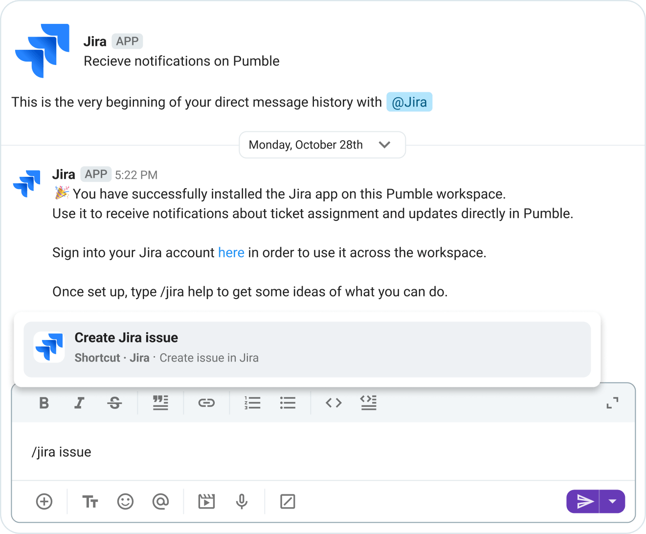The image size is (646, 534).
Task: Click the 5:22 PM message timestamp
Action: pyautogui.click(x=136, y=175)
